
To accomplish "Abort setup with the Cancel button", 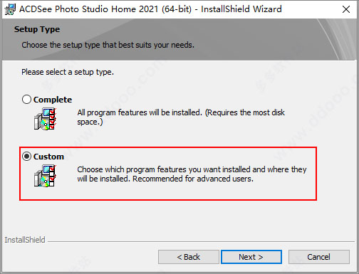I will point(319,257).
